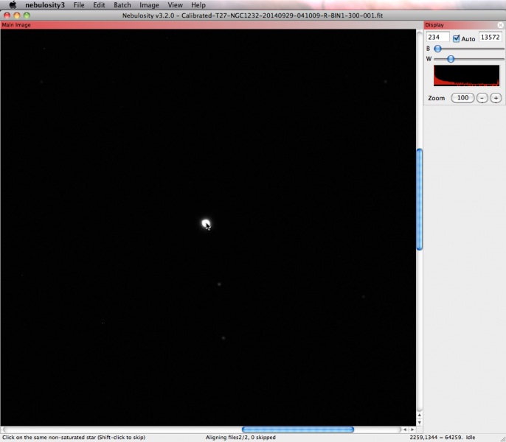Toggle the Auto stretch checkbox
This screenshot has width=506, height=442.
(x=456, y=38)
